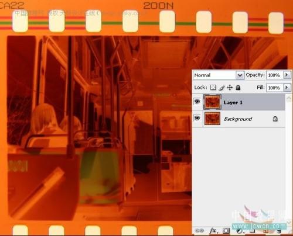Hide Layer 1 using its eye icon
Image resolution: width=293 pixels, height=236 pixels.
pyautogui.click(x=197, y=102)
